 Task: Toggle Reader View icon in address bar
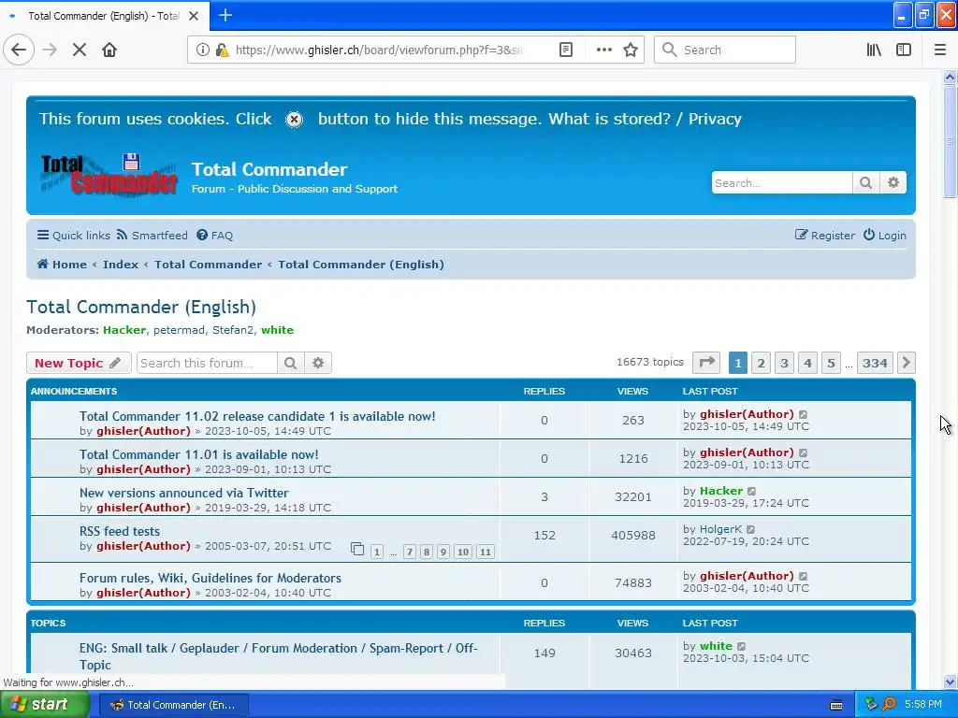(566, 50)
